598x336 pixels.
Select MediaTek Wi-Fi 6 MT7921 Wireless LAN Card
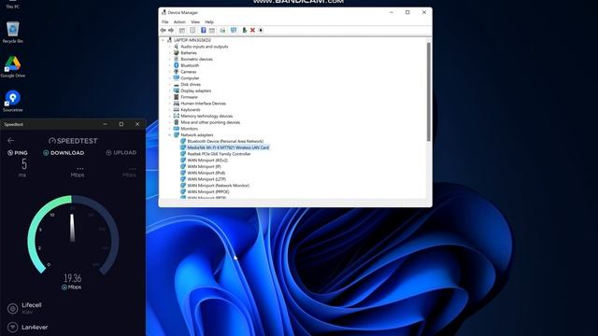[228, 147]
